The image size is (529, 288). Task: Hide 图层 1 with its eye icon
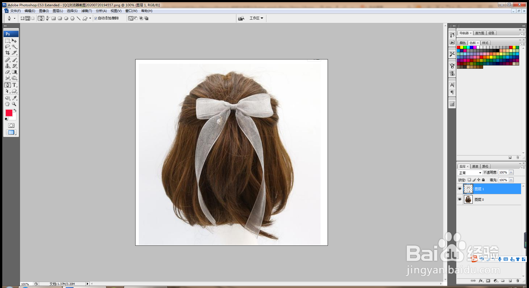click(460, 189)
